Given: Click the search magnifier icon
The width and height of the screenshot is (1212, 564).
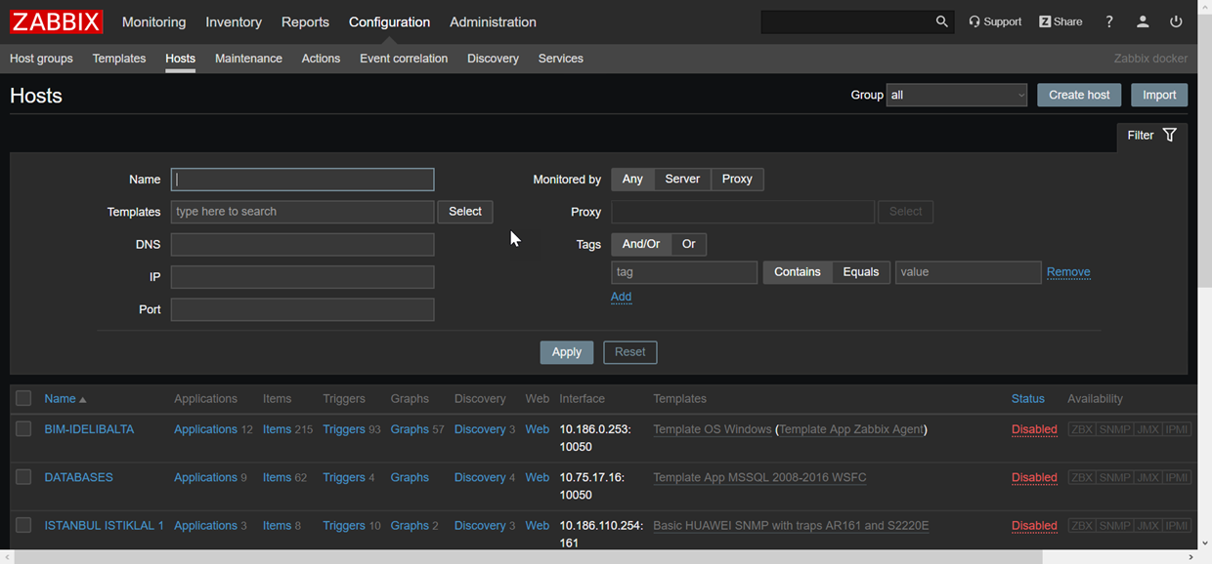Looking at the screenshot, I should click(x=941, y=21).
